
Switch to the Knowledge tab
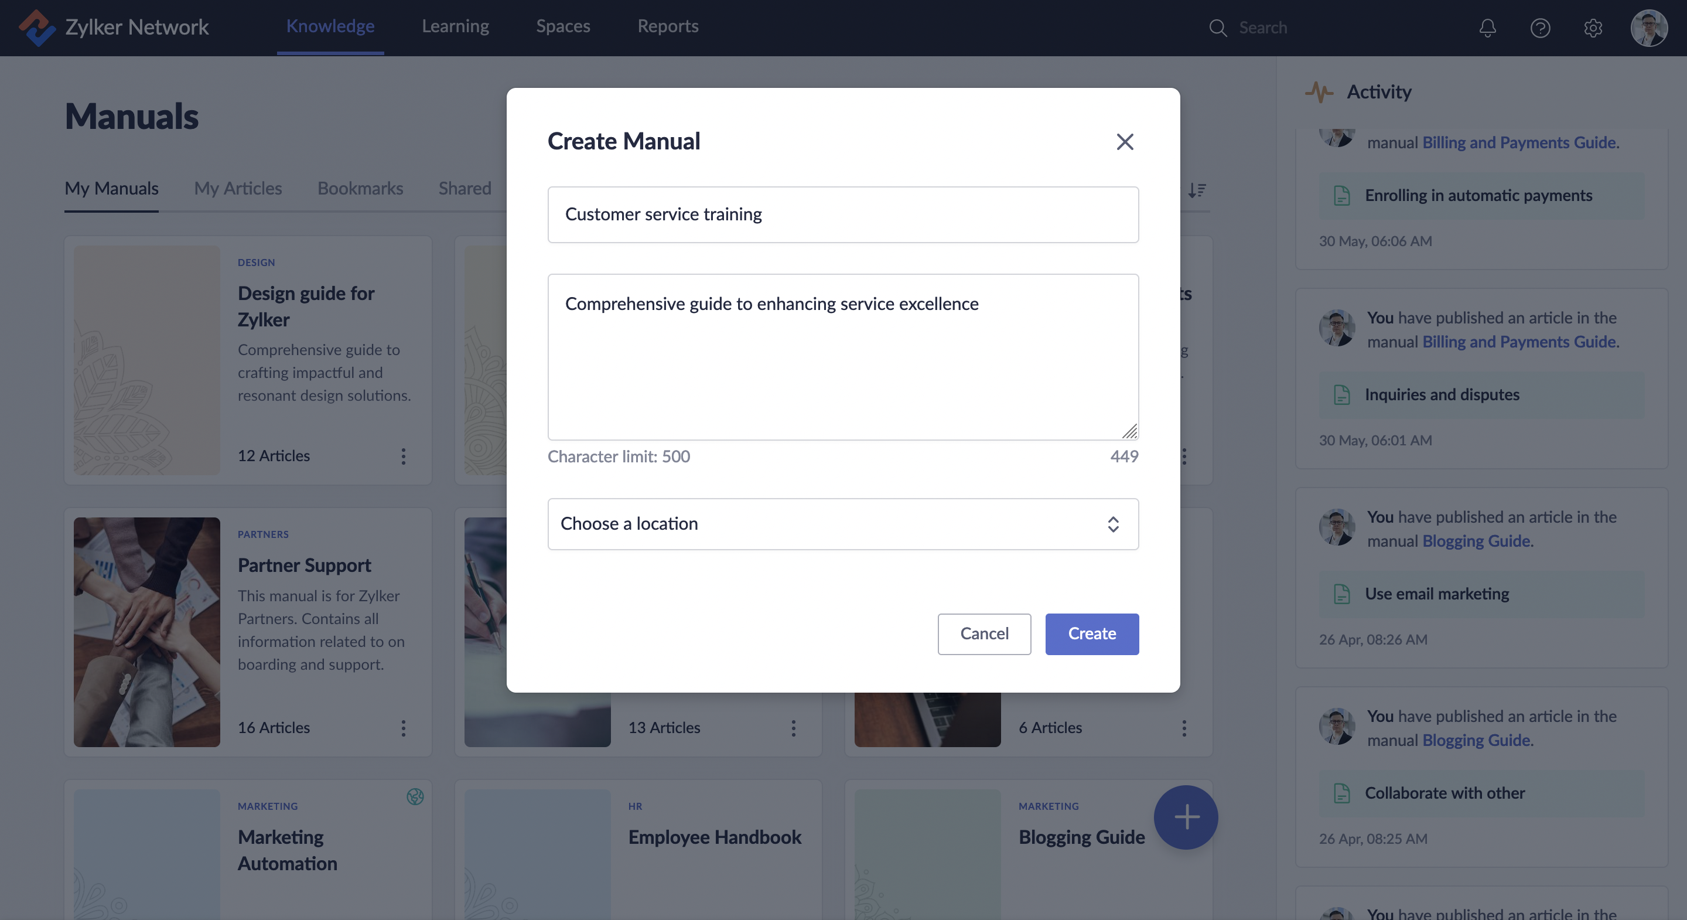(x=330, y=26)
